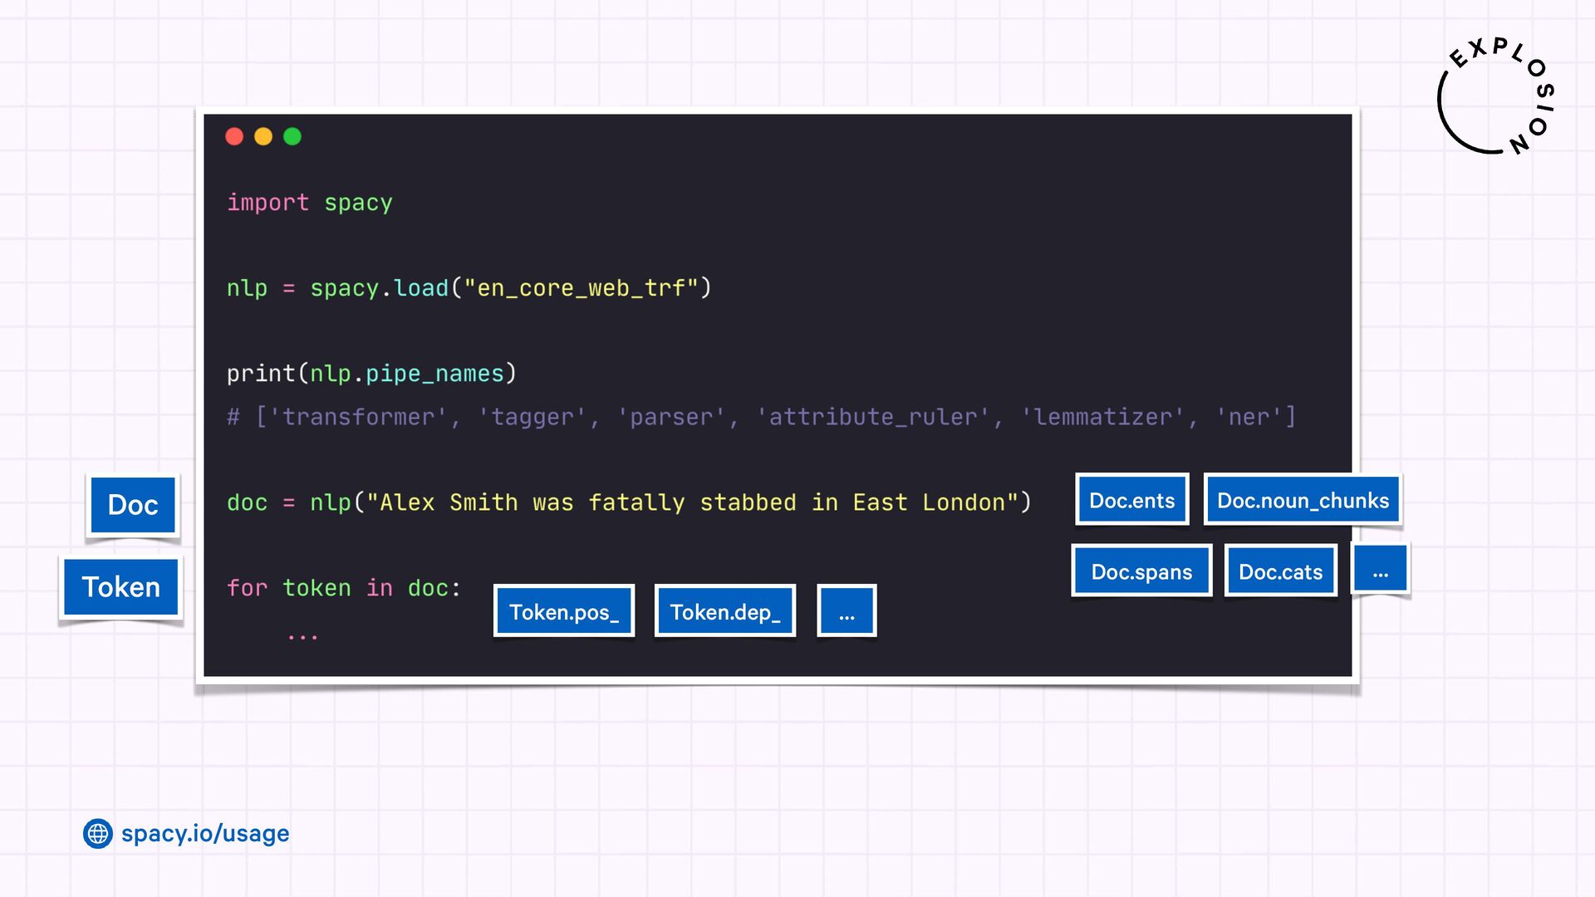The width and height of the screenshot is (1595, 897).
Task: Click the green window dot
Action: pyautogui.click(x=292, y=136)
